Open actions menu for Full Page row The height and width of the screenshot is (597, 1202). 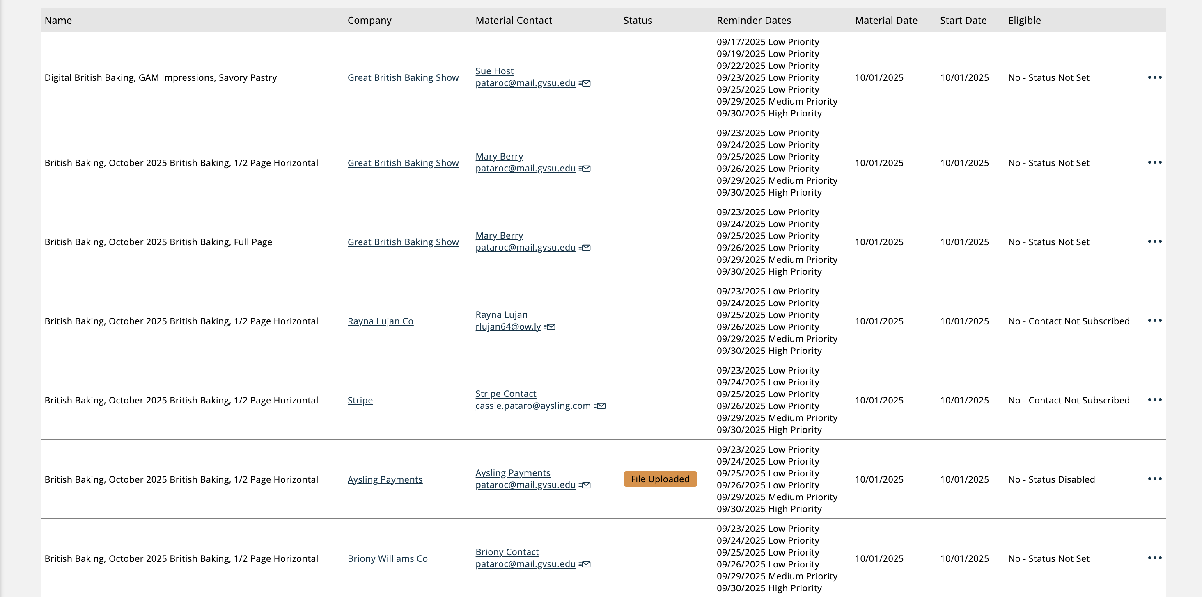pos(1154,242)
